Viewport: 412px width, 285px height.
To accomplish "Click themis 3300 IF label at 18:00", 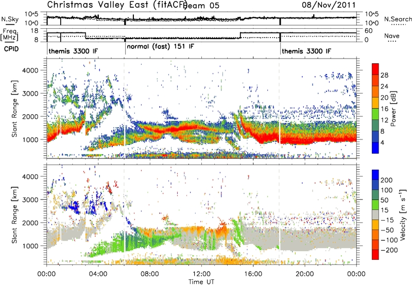I will (306, 51).
